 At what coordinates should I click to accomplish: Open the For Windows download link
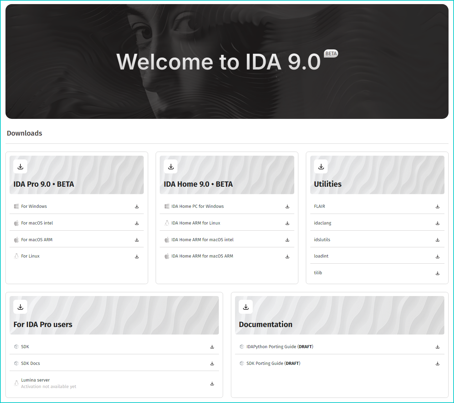tap(34, 206)
